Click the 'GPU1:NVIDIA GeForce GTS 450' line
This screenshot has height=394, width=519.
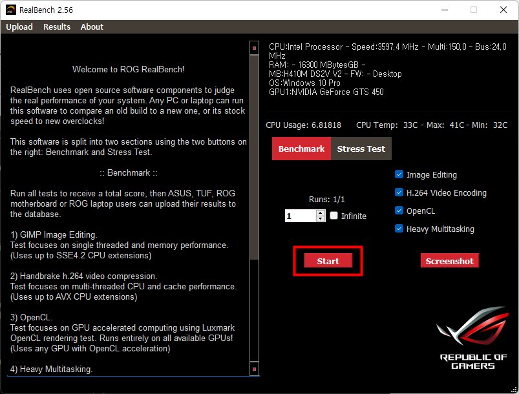326,92
